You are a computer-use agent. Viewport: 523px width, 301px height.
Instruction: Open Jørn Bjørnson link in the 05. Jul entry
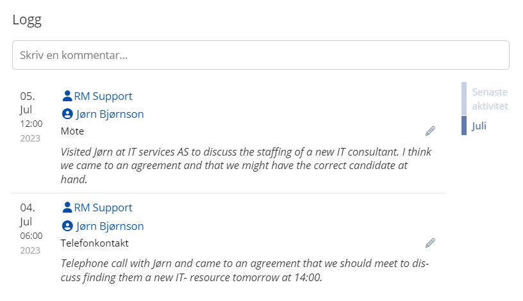point(110,115)
